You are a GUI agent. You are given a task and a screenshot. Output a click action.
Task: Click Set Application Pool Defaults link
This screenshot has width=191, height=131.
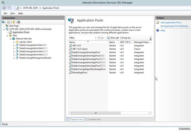pos(175,26)
